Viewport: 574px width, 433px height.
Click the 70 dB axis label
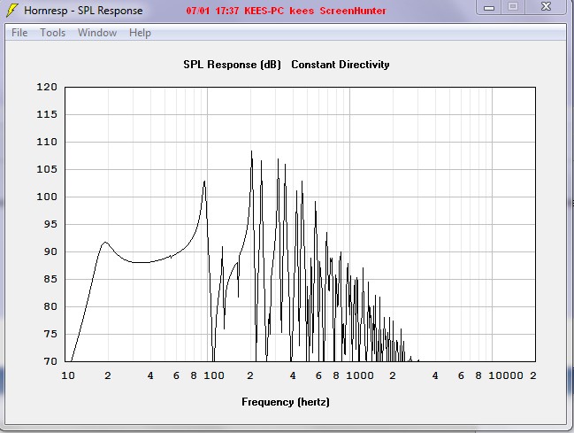[x=50, y=361]
